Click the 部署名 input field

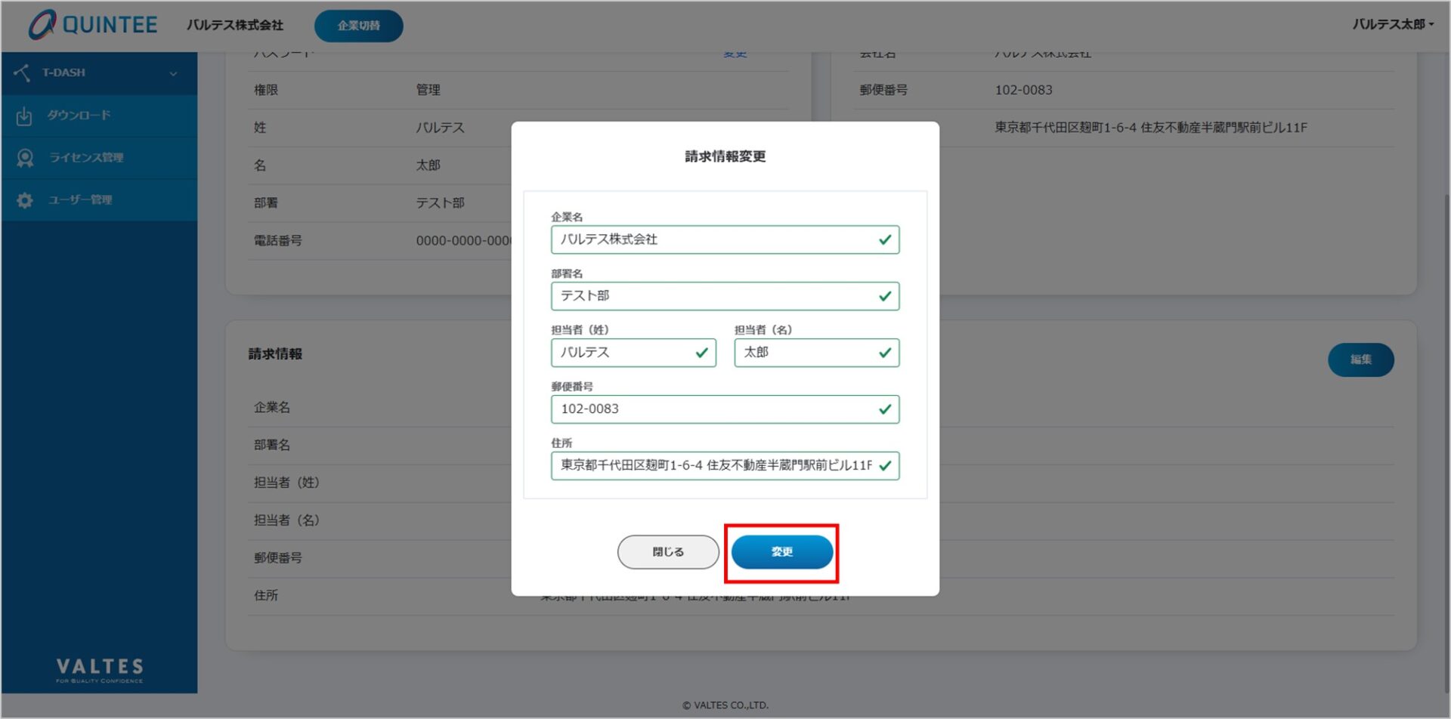[710, 296]
